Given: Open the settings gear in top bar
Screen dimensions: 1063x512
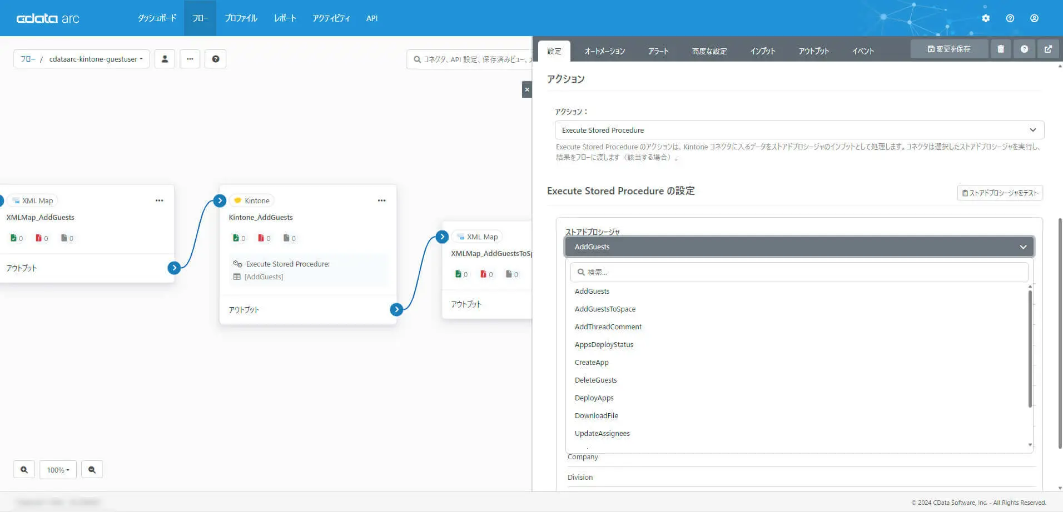Looking at the screenshot, I should (986, 18).
